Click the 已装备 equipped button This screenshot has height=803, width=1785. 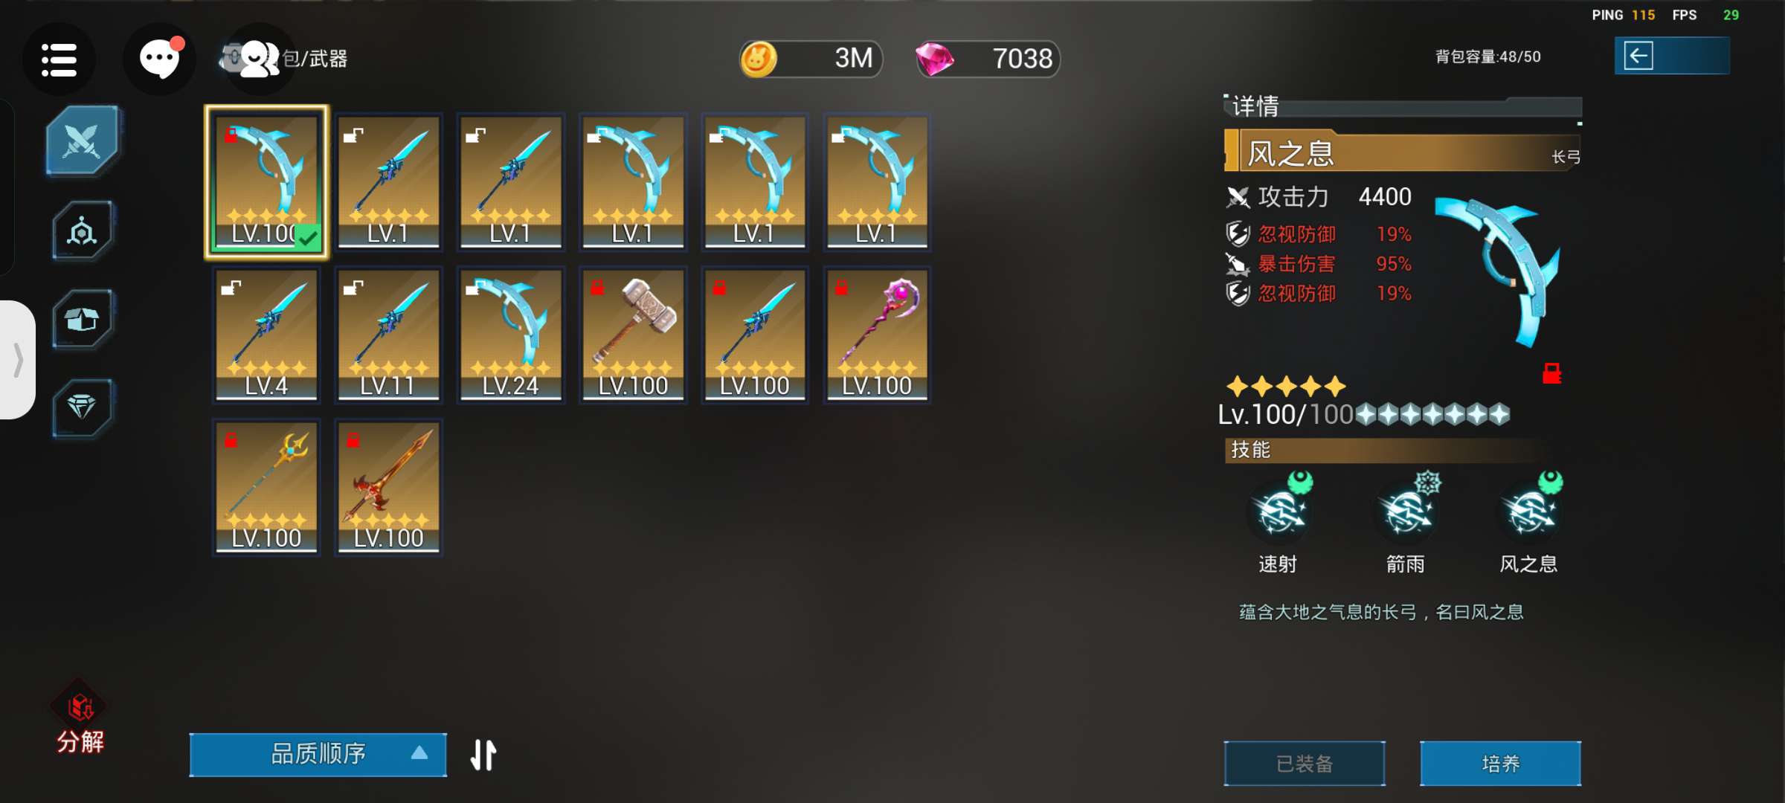(x=1305, y=764)
